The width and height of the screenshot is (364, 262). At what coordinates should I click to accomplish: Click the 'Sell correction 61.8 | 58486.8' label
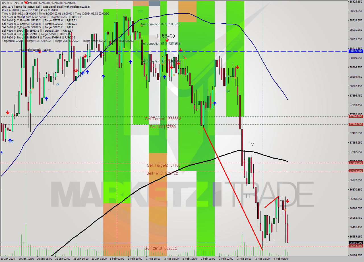click(161, 44)
